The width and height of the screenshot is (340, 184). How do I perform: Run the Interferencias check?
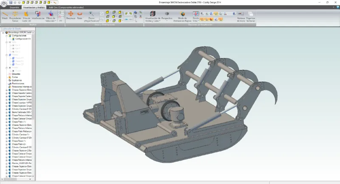point(38,16)
